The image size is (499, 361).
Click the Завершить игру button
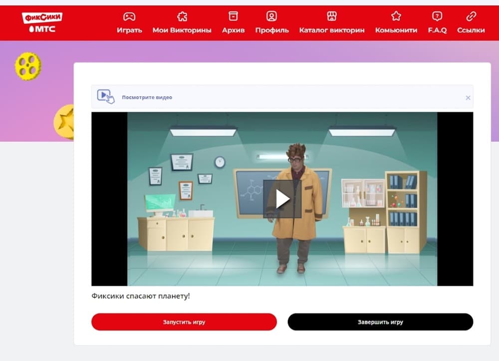point(380,322)
